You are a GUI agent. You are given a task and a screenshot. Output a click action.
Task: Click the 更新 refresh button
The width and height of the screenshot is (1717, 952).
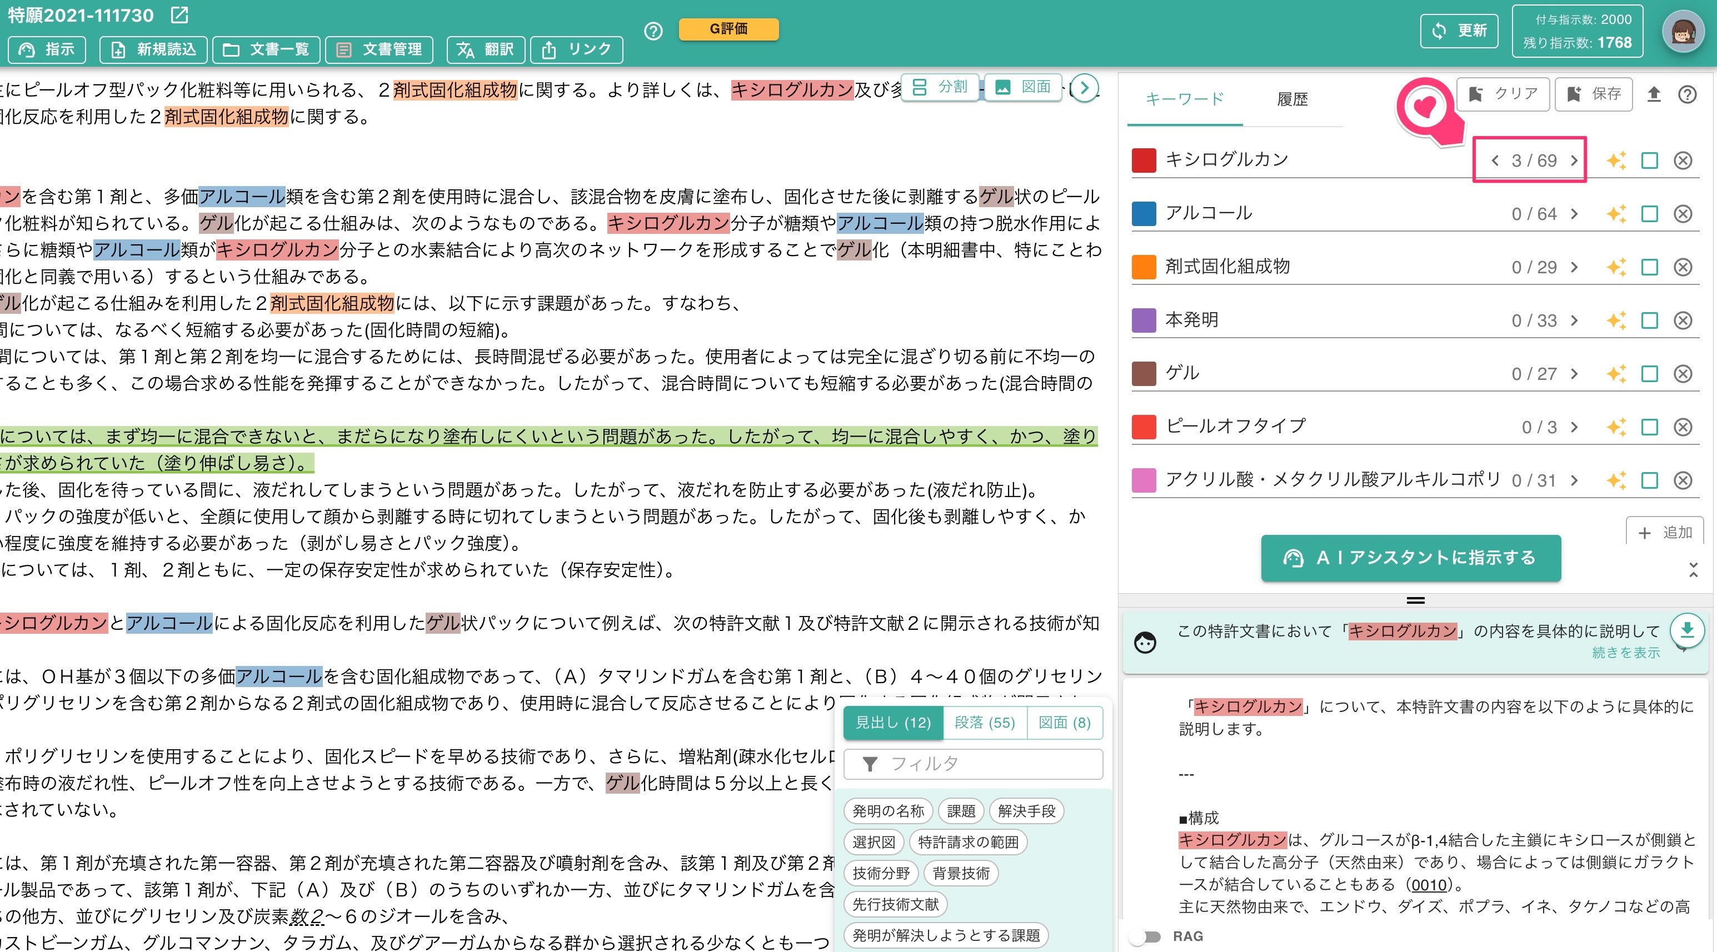point(1459,31)
